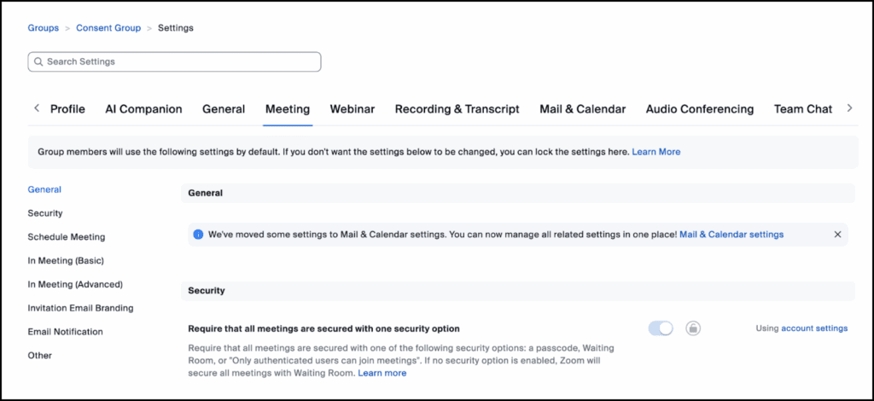Click the Groups breadcrumb link
The width and height of the screenshot is (874, 401).
[44, 28]
